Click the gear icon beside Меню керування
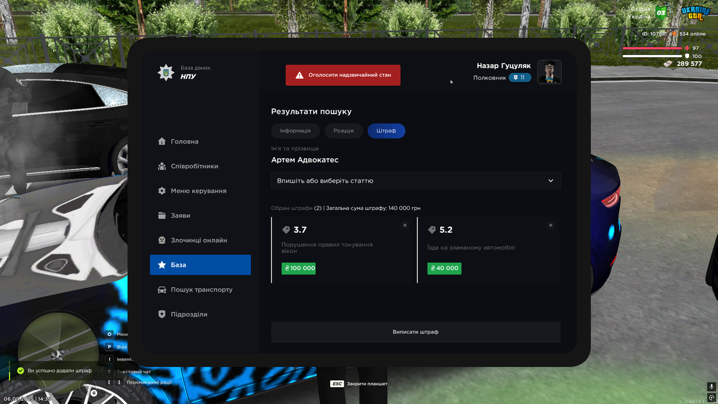The height and width of the screenshot is (404, 718). click(162, 191)
